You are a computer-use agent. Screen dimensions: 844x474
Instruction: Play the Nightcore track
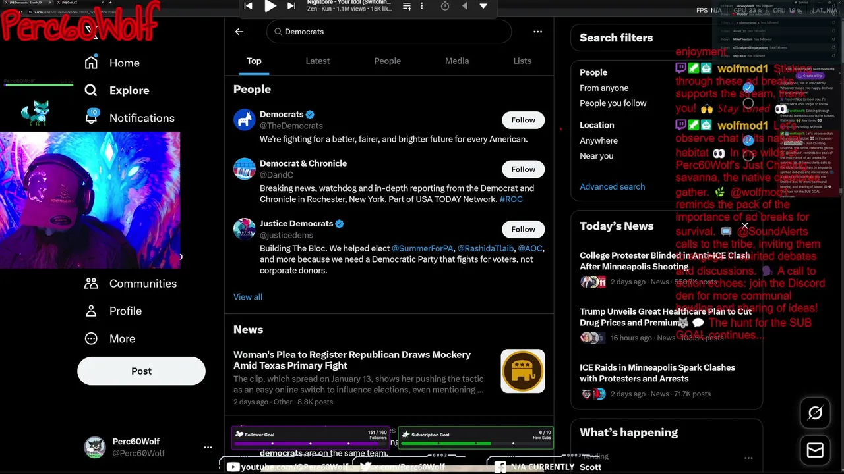tap(270, 6)
